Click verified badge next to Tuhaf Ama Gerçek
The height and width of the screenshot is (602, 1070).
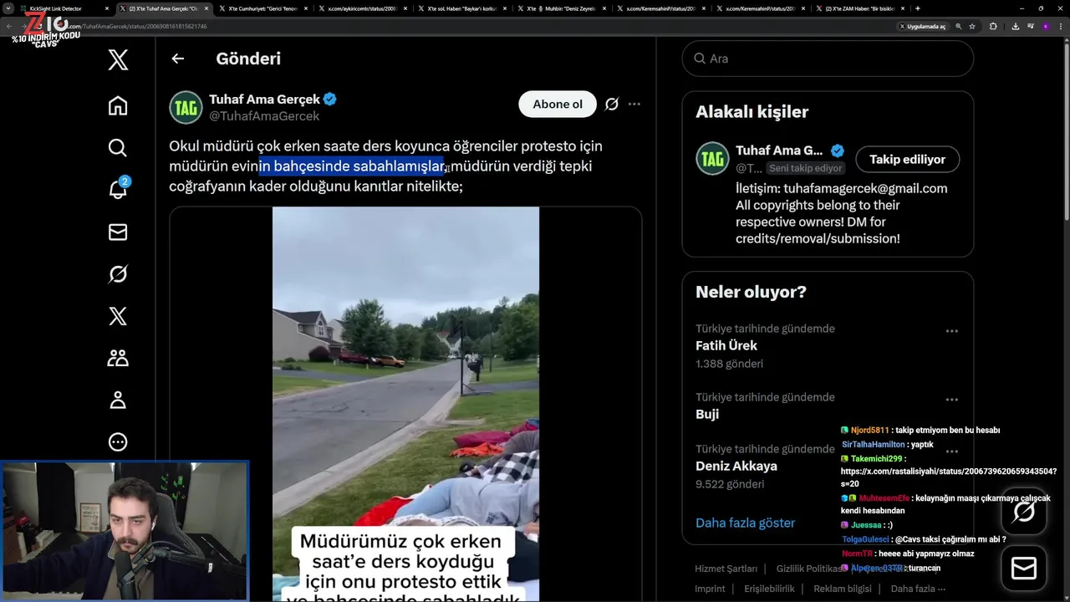(330, 99)
